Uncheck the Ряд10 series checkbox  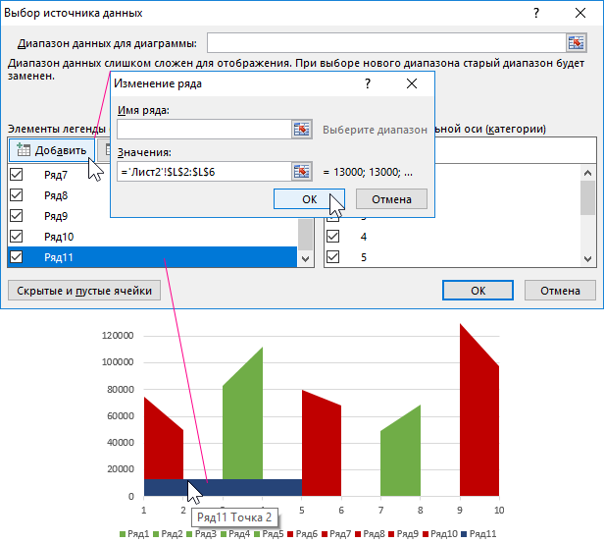(x=16, y=237)
